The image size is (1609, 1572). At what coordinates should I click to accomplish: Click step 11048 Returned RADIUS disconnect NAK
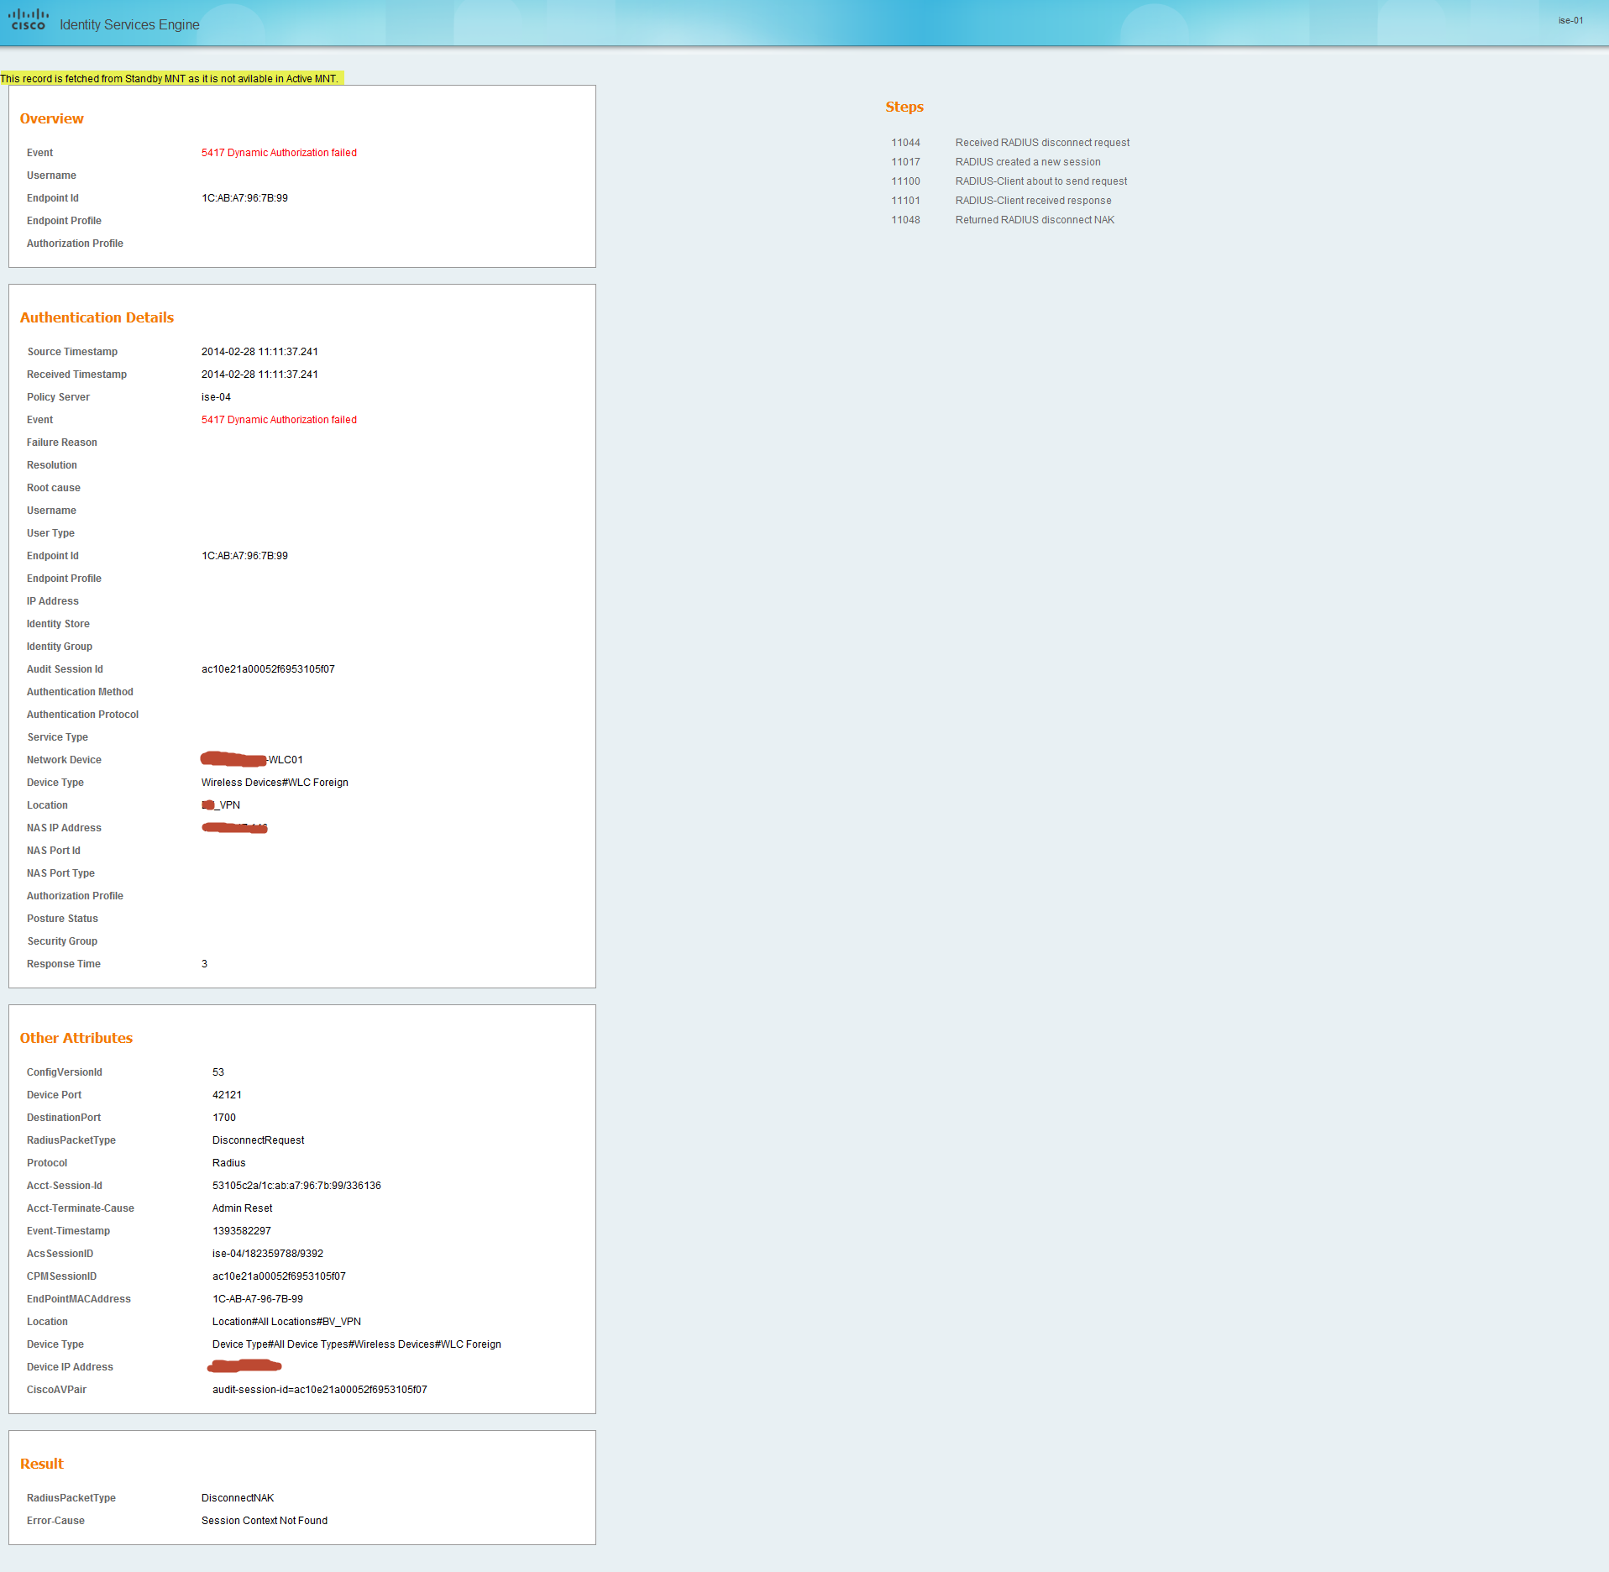[1003, 220]
